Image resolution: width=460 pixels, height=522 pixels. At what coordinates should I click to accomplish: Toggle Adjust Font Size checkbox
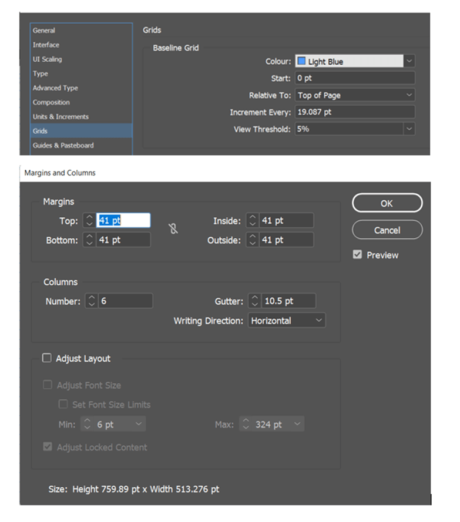48,385
